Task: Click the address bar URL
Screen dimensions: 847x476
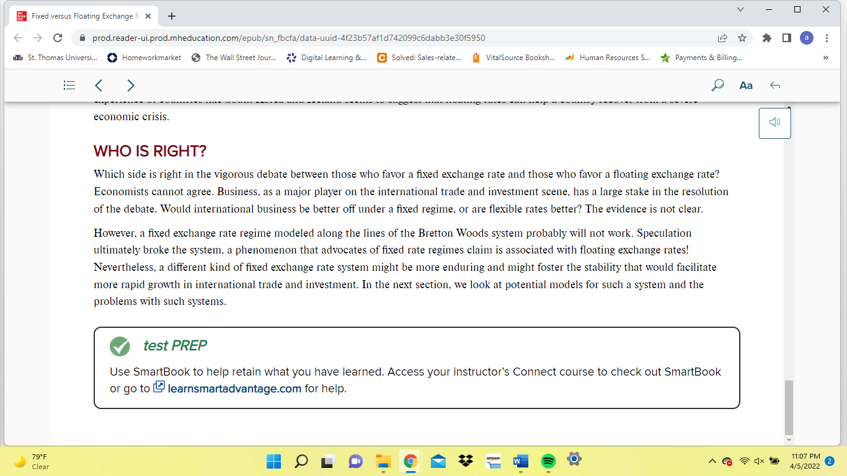Action: pyautogui.click(x=288, y=38)
